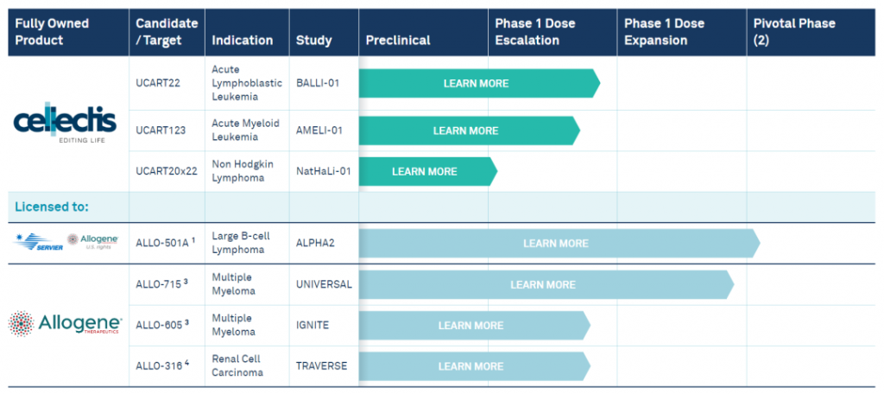Click the ALLO-316 footnote 4 superscript
This screenshot has width=884, height=394.
point(186,362)
